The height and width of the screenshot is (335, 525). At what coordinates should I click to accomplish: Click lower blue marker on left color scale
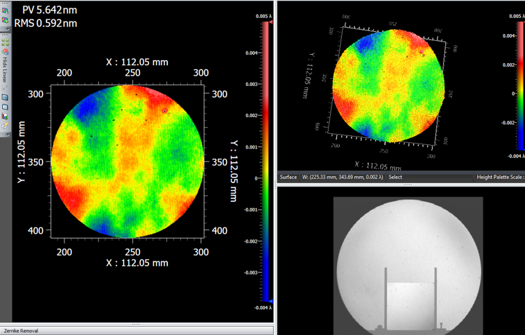point(270,302)
